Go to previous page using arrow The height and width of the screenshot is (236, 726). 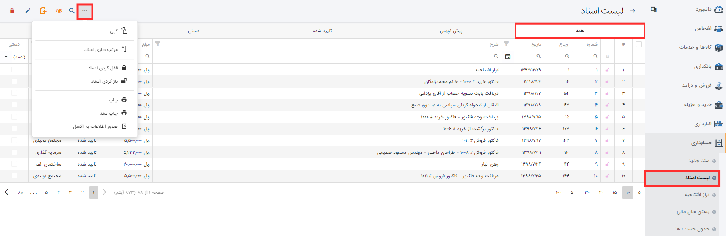105,192
